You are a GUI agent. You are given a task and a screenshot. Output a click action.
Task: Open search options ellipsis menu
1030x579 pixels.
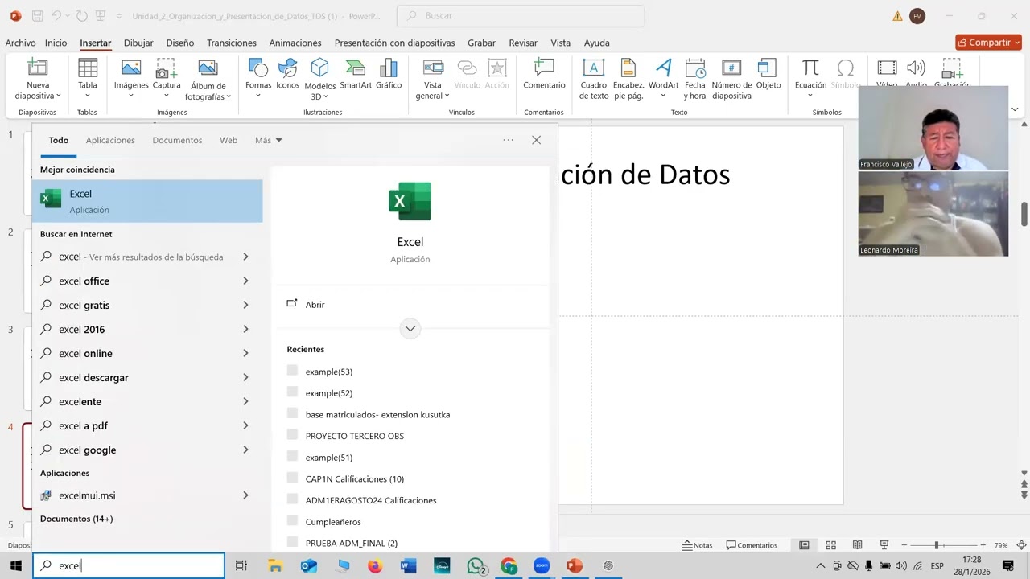click(x=509, y=140)
